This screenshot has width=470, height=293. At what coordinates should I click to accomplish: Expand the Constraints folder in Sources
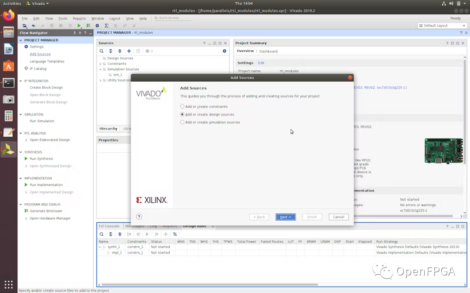pyautogui.click(x=101, y=64)
